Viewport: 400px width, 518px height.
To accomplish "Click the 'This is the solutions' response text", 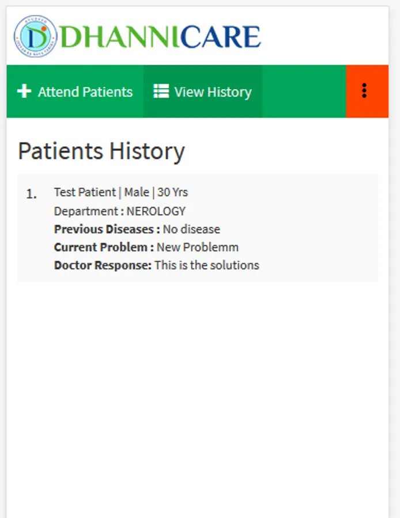I will tap(207, 265).
